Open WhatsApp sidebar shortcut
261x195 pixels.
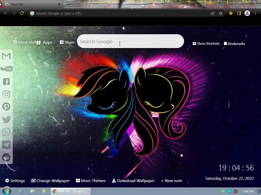point(6,132)
